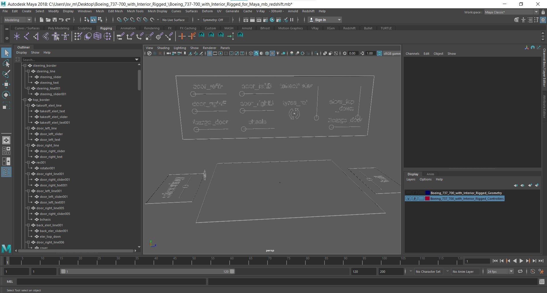The image size is (547, 293).
Task: Choose the Paint Selection tool
Action: 6,74
